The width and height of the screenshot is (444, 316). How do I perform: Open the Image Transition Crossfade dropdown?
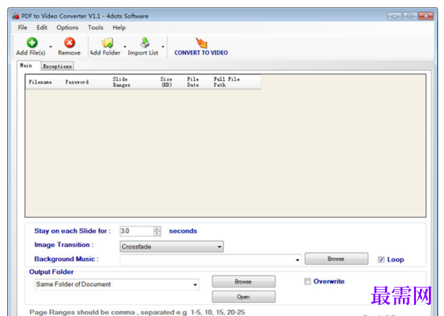172,247
